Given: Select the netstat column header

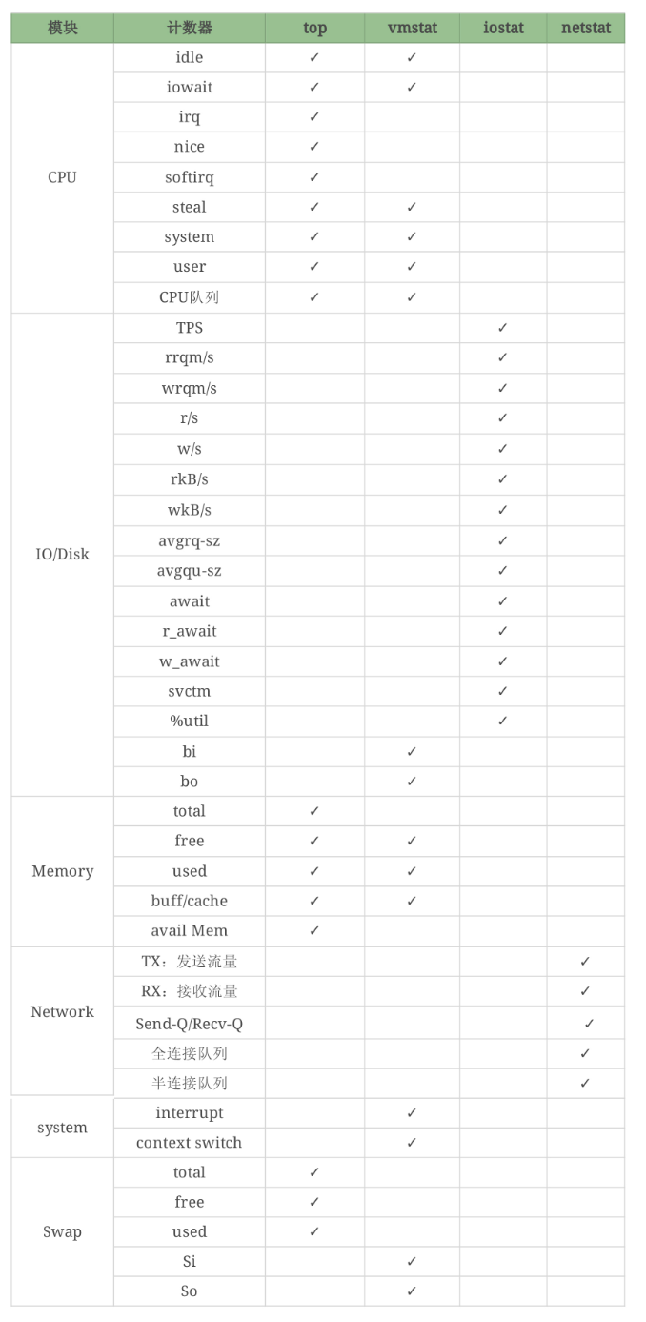Looking at the screenshot, I should 586,28.
